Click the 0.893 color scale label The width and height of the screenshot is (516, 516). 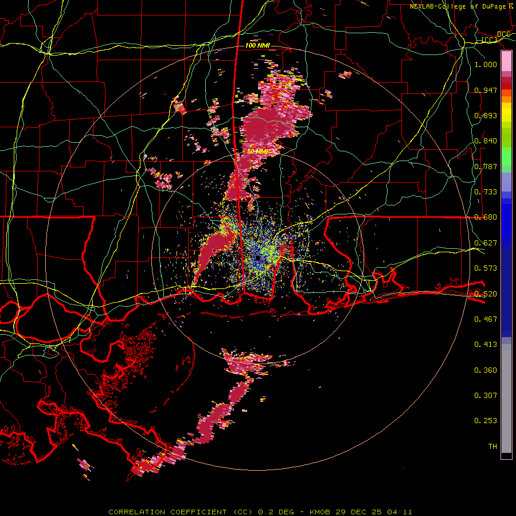click(486, 115)
